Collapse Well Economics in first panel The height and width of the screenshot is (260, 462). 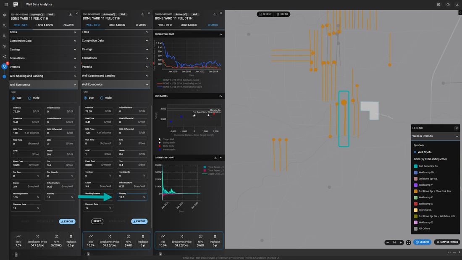(x=43, y=84)
